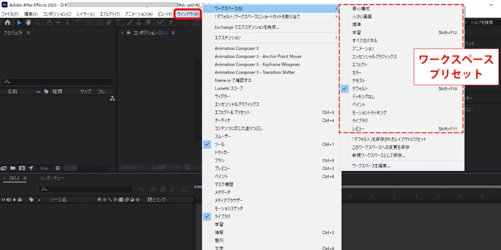Click Exchange でエクステンションを検索...
Image resolution: width=501 pixels, height=250 pixels.
tap(271, 27)
